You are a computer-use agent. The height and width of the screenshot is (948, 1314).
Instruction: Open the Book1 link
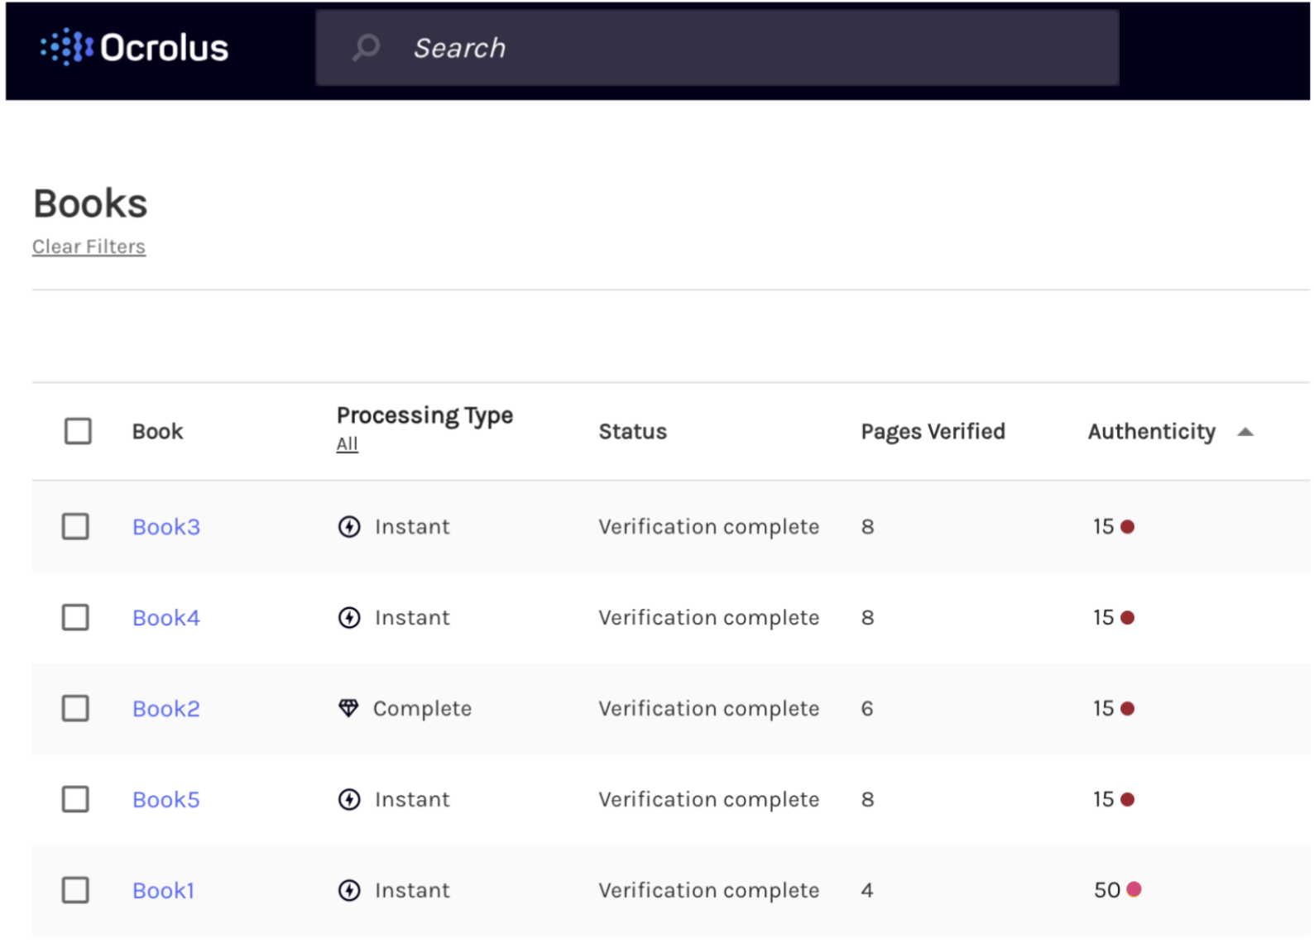coord(163,891)
